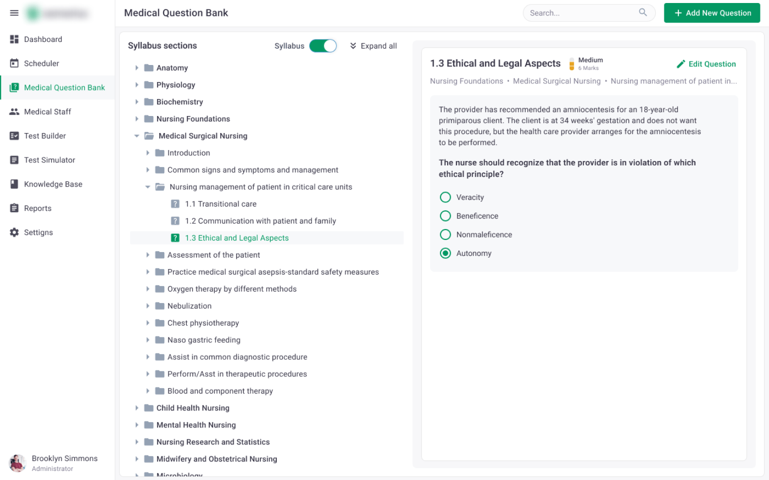Click the Test Builder checklist icon
This screenshot has width=769, height=480.
click(x=14, y=135)
